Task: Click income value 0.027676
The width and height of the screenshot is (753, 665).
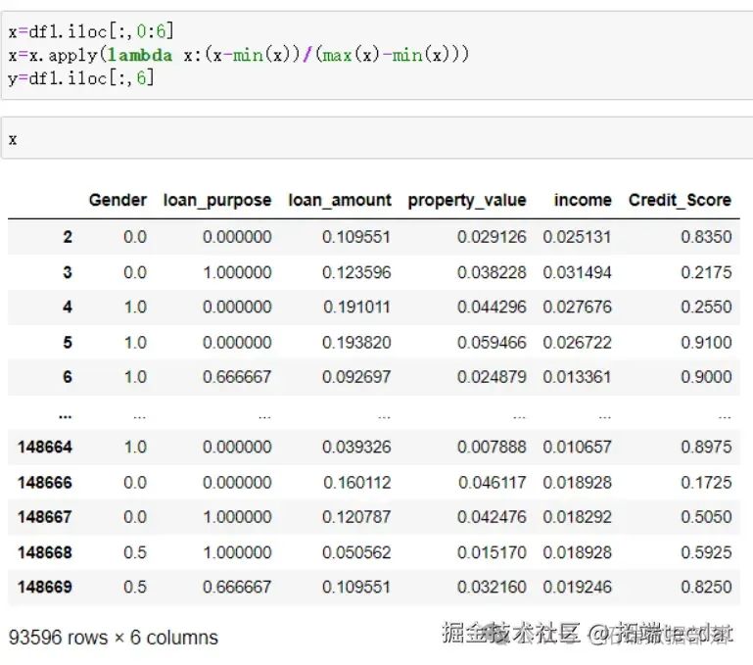Action: 578,307
